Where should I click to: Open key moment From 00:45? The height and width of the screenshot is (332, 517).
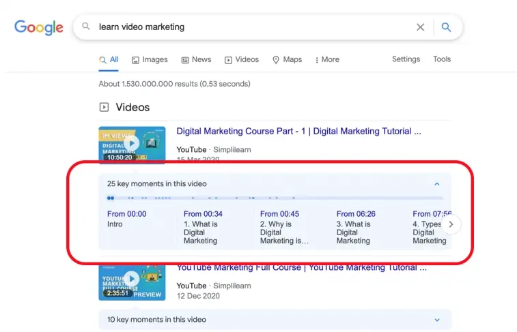pyautogui.click(x=284, y=228)
